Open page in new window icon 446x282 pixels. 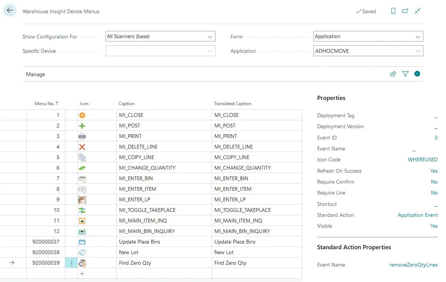click(x=405, y=11)
